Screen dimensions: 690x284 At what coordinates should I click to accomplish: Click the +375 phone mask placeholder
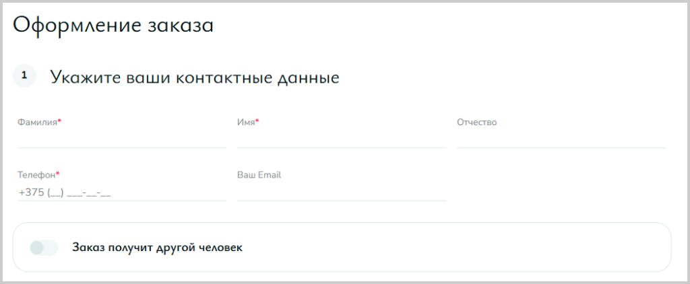pyautogui.click(x=65, y=193)
